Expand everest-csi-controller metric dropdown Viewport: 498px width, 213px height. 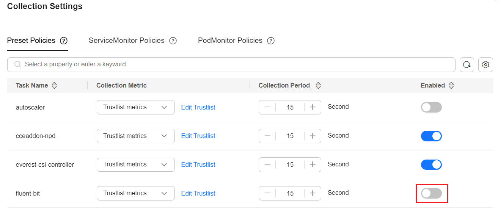136,164
